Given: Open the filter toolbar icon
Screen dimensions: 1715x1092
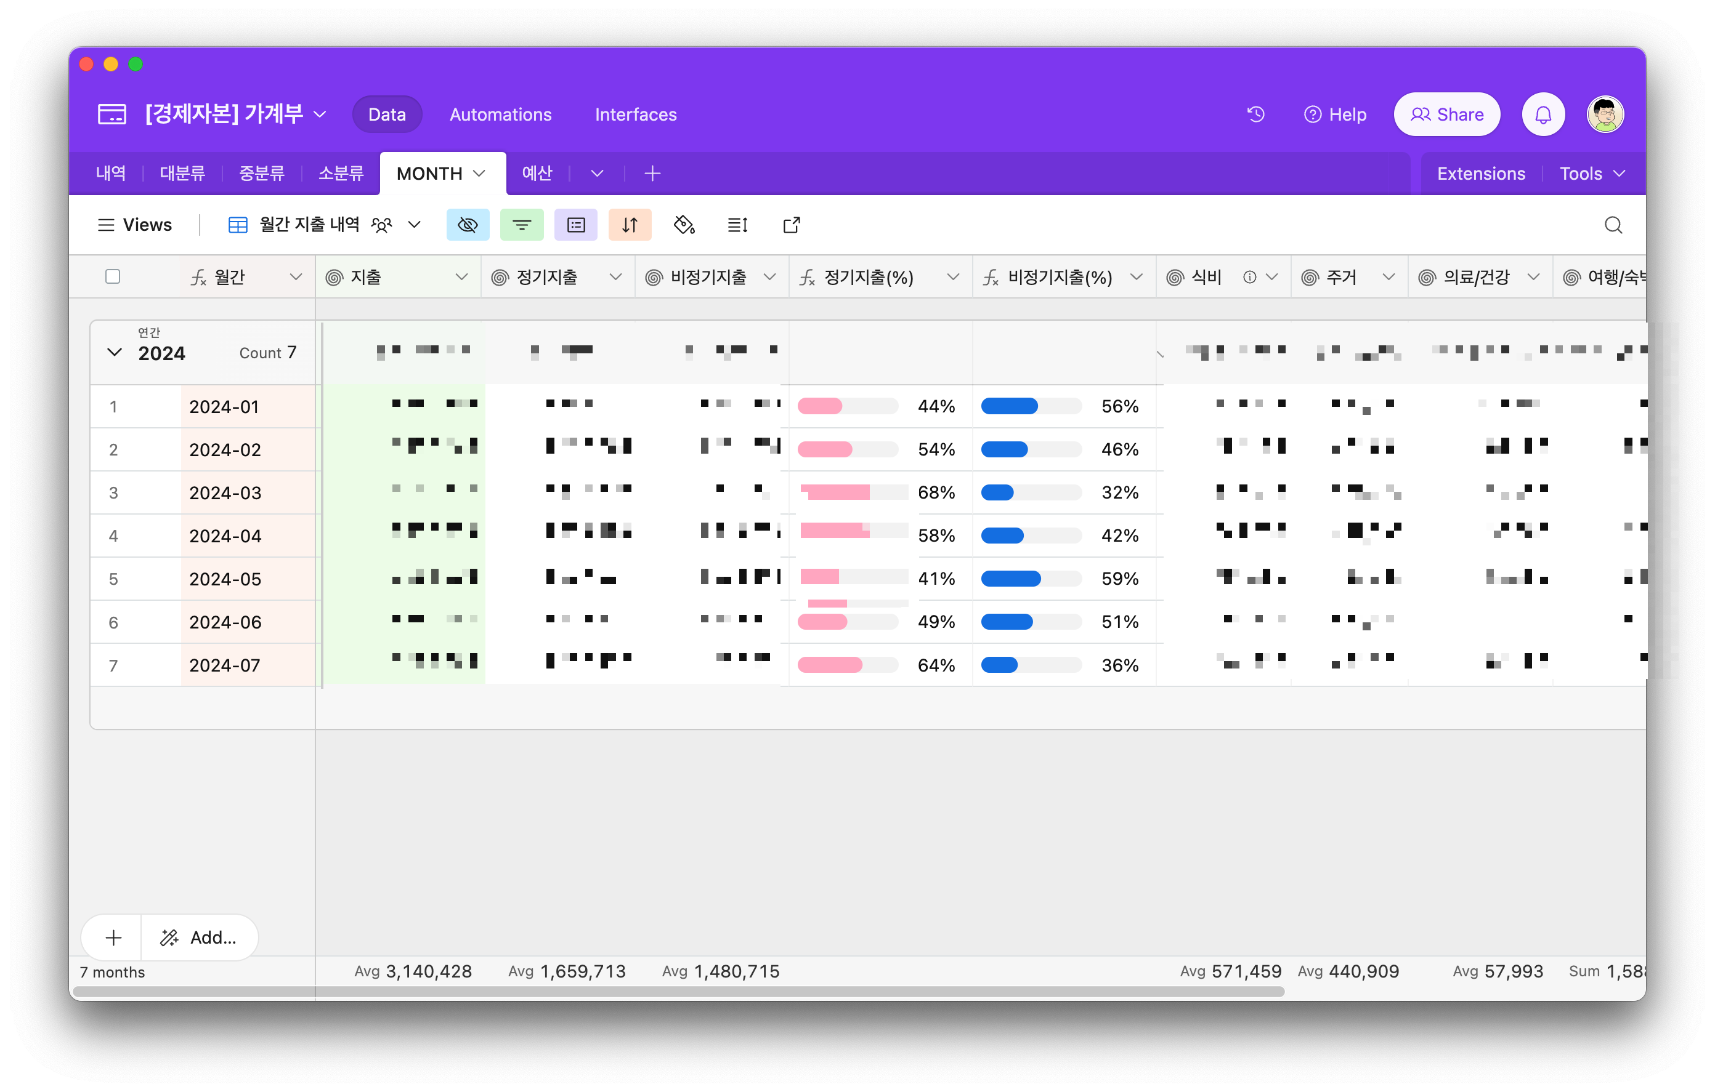Looking at the screenshot, I should [521, 225].
